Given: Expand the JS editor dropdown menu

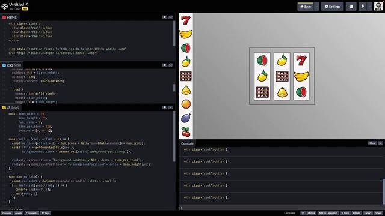Looking at the screenshot, I should pos(171,107).
